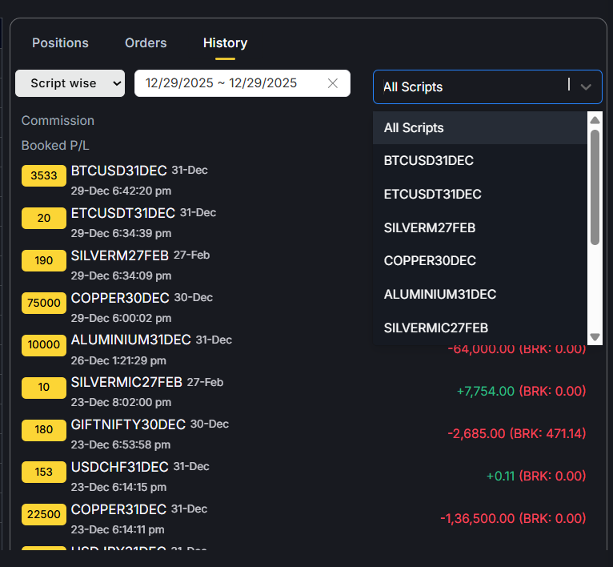Collapse All Scripts dropdown using chevron
Image resolution: width=613 pixels, height=567 pixels.
[587, 86]
